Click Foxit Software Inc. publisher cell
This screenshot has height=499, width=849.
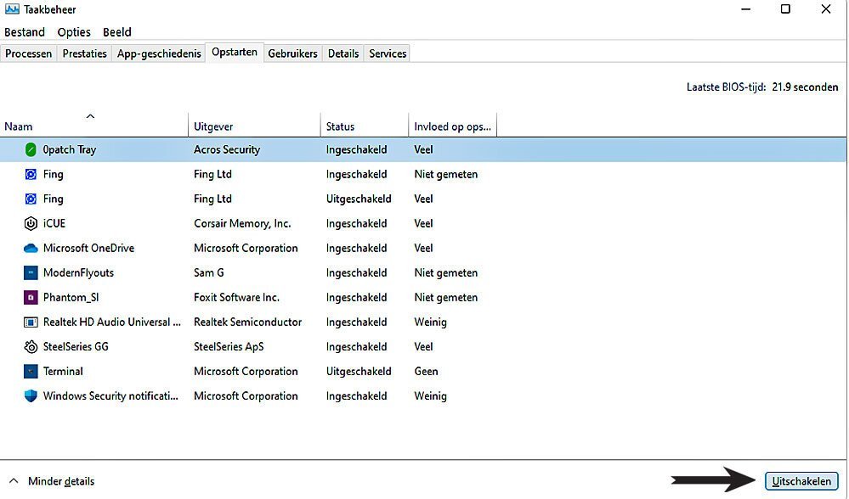click(x=236, y=297)
